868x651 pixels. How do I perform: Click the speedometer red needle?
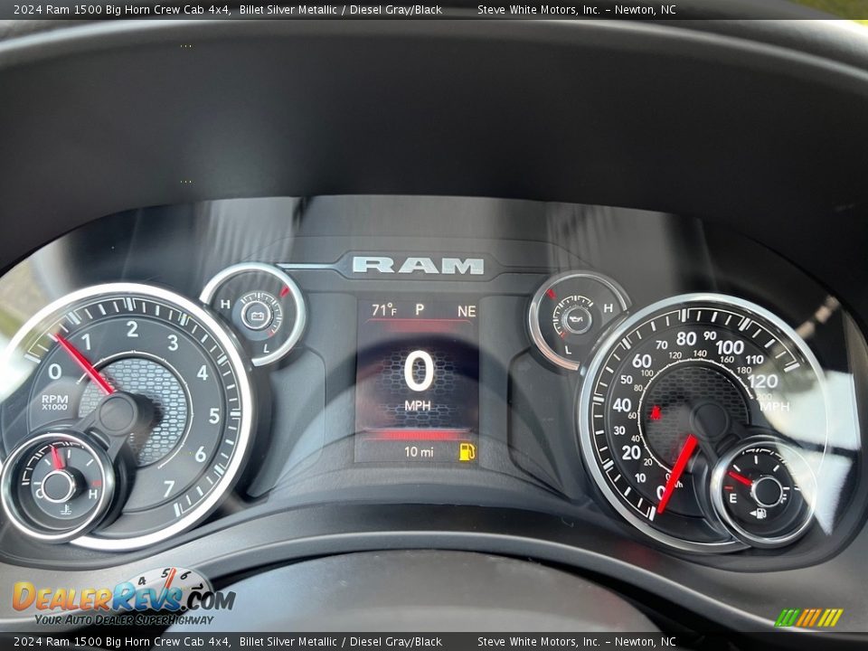click(677, 474)
